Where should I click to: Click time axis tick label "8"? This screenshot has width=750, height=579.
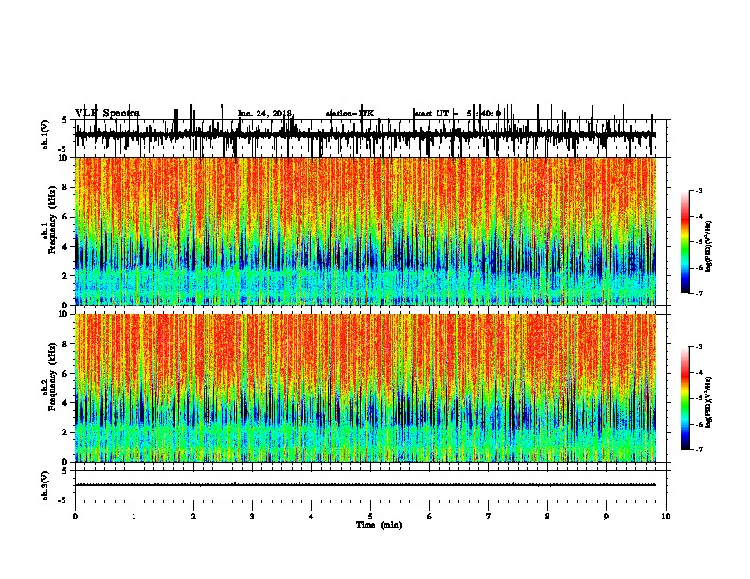547,517
